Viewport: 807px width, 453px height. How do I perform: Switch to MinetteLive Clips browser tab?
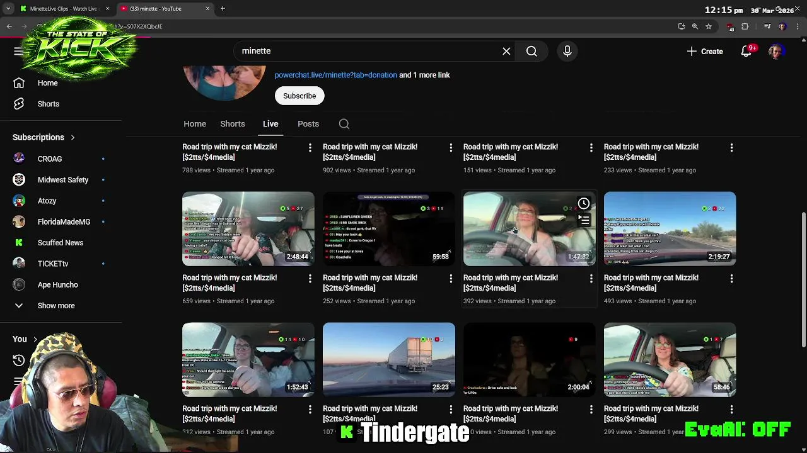tap(64, 9)
